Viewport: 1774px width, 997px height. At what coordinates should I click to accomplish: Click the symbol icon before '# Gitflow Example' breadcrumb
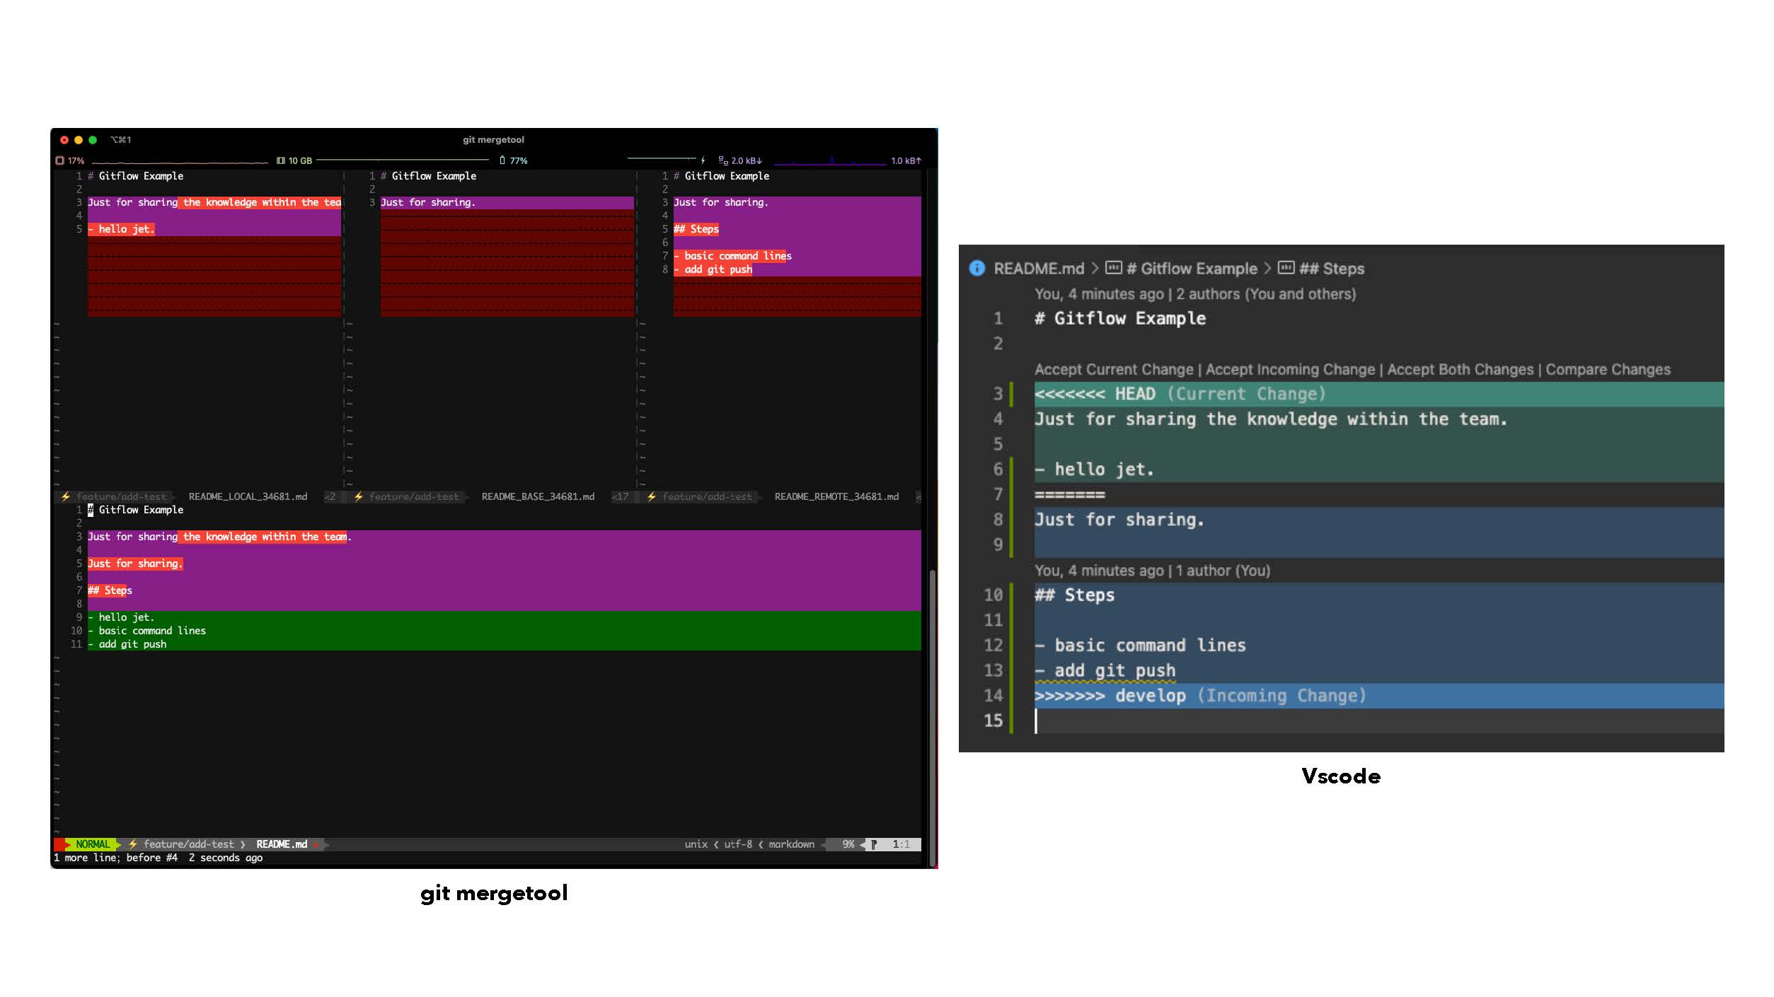(1114, 268)
